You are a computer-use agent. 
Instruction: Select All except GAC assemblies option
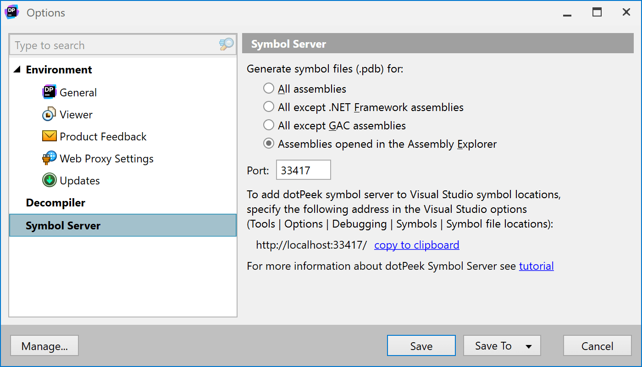pos(269,125)
